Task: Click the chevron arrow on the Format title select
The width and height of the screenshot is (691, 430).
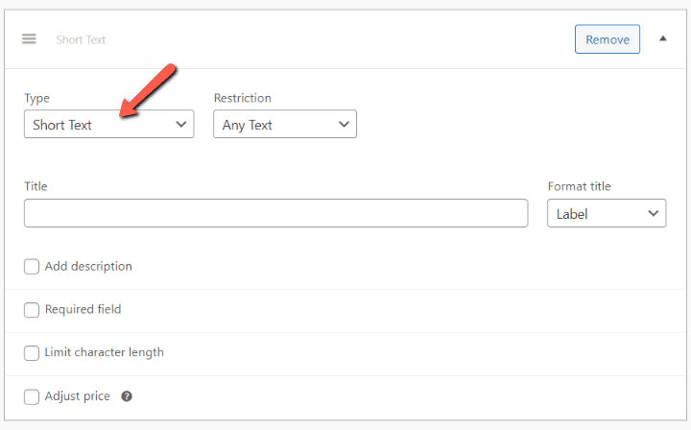Action: point(654,213)
